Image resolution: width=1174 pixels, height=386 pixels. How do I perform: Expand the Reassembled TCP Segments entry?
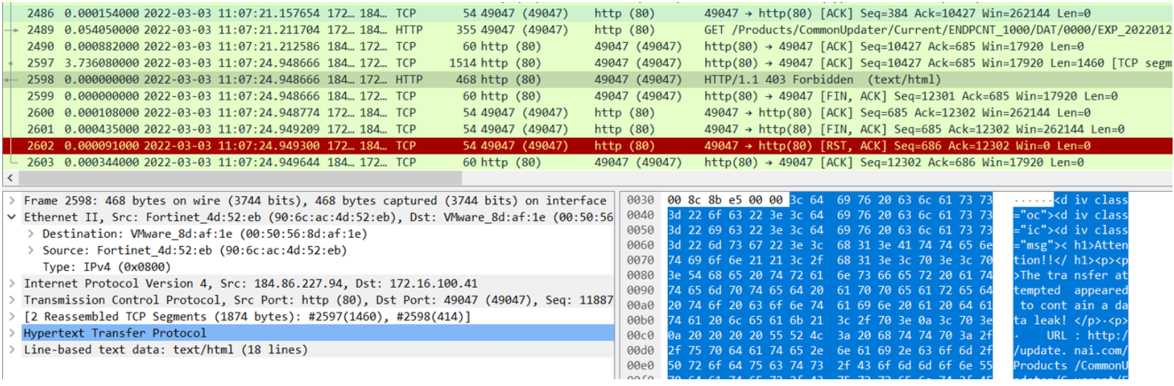(12, 317)
